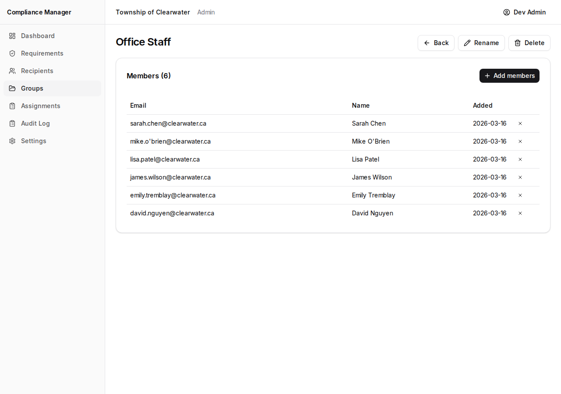Viewport: 561px width, 394px height.
Task: Click Sarah Chen's added date 2026-03-16
Action: pos(490,123)
